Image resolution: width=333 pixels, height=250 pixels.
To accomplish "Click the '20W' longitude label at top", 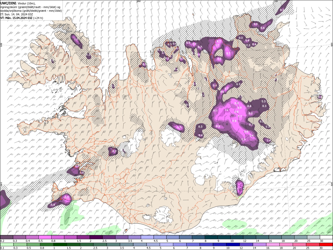I will click(x=138, y=1).
